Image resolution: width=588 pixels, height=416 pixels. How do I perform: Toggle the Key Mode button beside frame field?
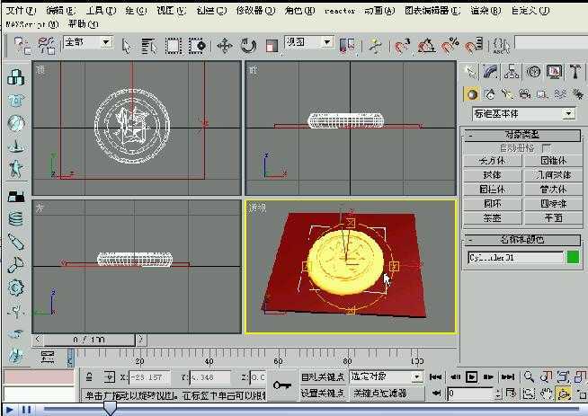[436, 394]
